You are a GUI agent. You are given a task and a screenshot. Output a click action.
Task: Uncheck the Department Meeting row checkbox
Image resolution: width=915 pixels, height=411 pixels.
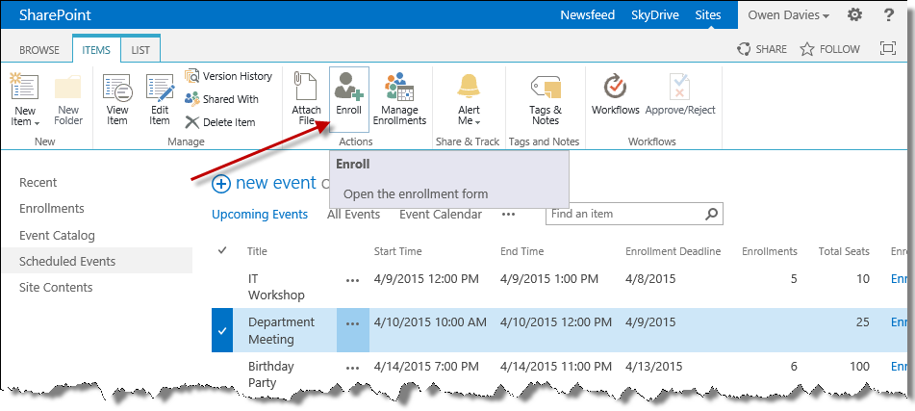click(222, 331)
